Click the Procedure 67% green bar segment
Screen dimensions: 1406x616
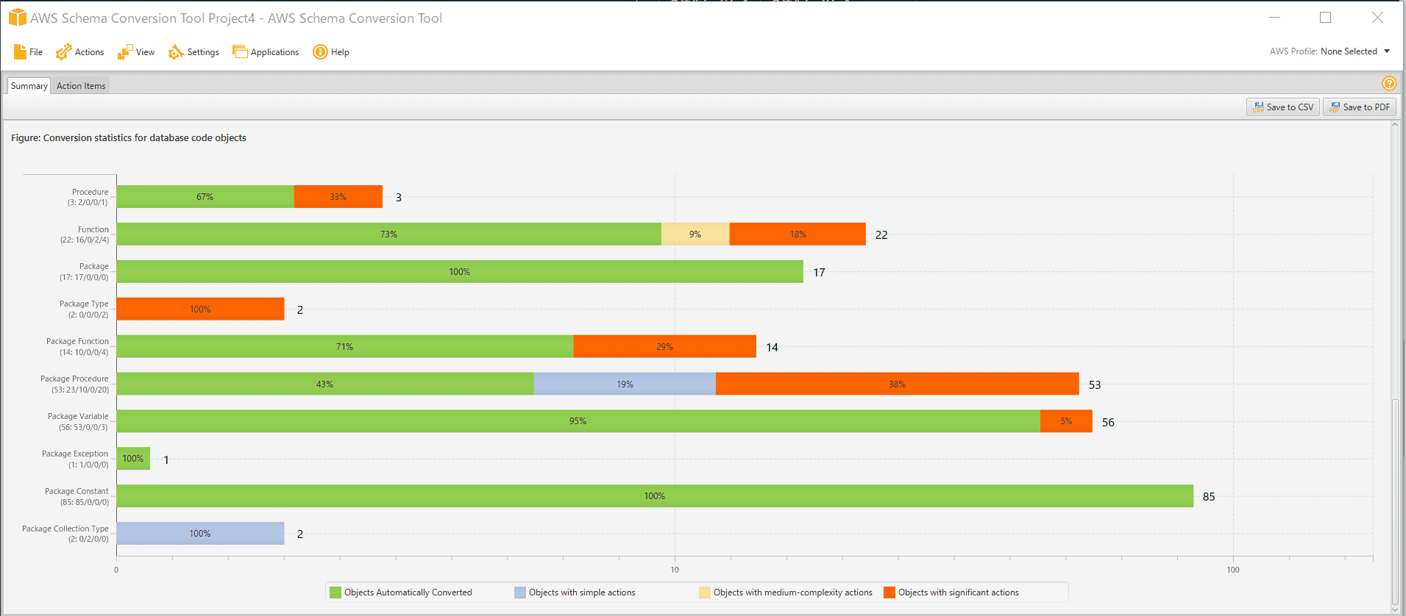coord(205,197)
